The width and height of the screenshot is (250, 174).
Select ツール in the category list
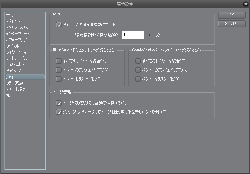coord(11,15)
